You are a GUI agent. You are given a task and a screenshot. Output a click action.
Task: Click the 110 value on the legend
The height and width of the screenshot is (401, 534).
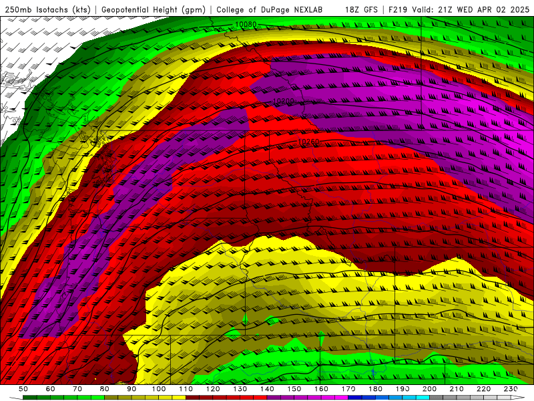(x=186, y=389)
